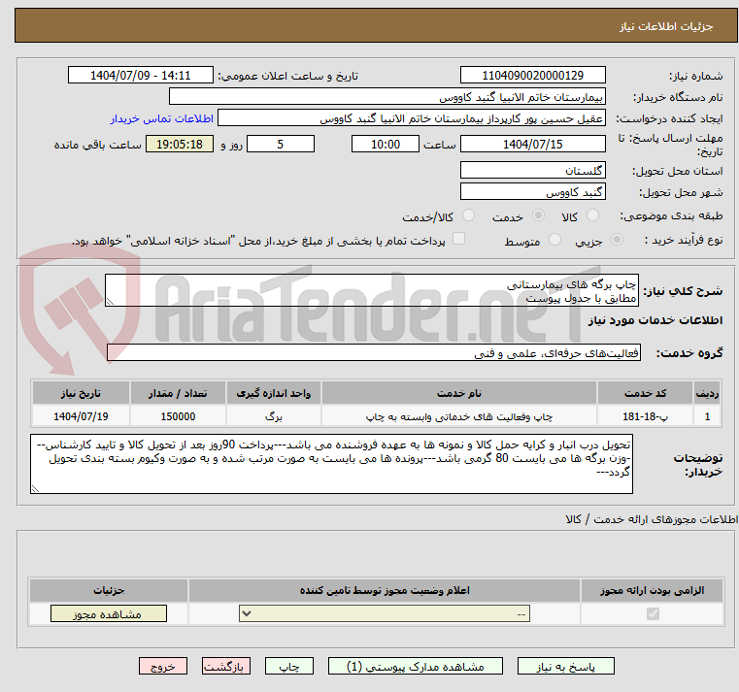
Task: Click the announcement date field 1404/07/09 - 14:11
Action: pos(141,76)
